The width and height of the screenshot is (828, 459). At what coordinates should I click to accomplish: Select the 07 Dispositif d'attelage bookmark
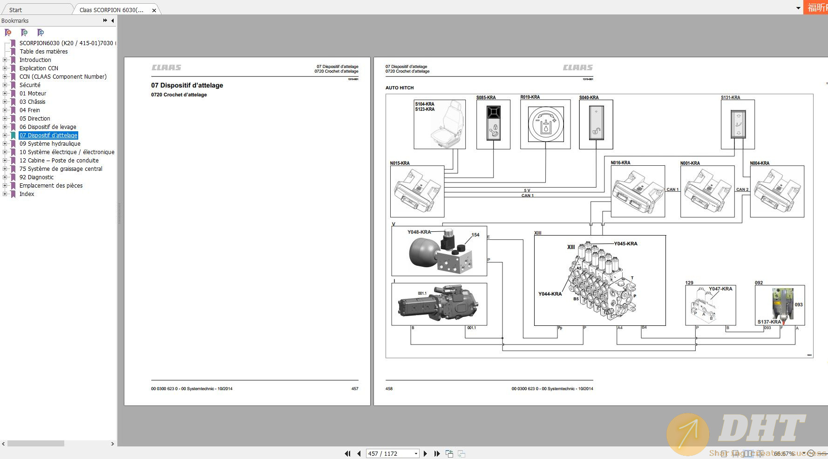[48, 135]
